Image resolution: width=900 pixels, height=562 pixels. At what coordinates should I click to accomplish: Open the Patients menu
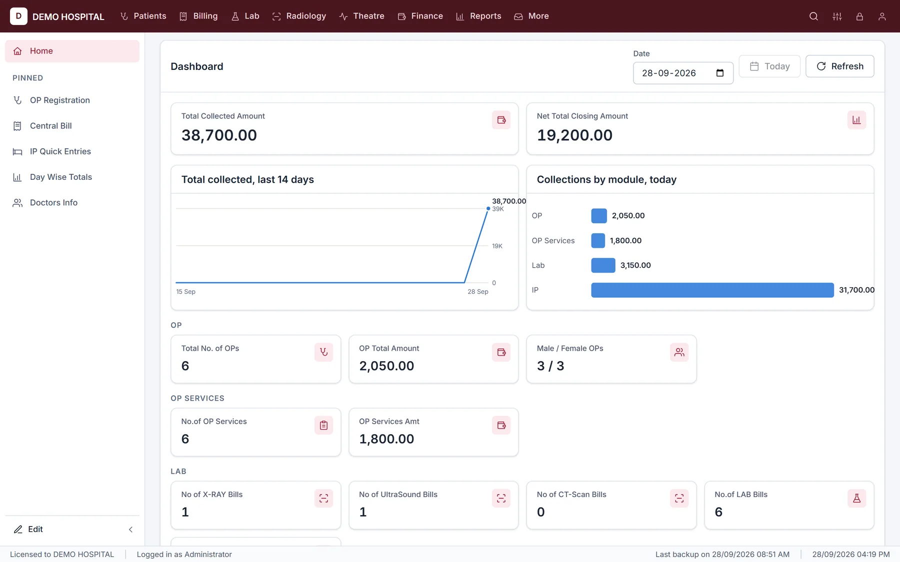143,16
